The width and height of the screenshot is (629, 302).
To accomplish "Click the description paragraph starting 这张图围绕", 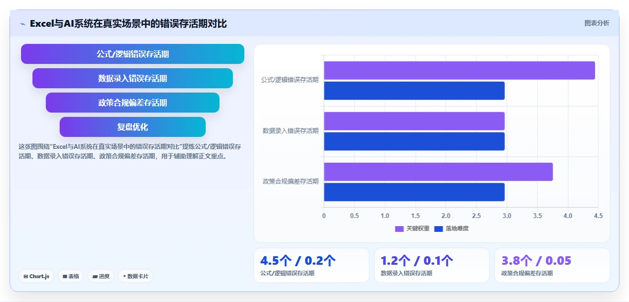I will [x=130, y=151].
